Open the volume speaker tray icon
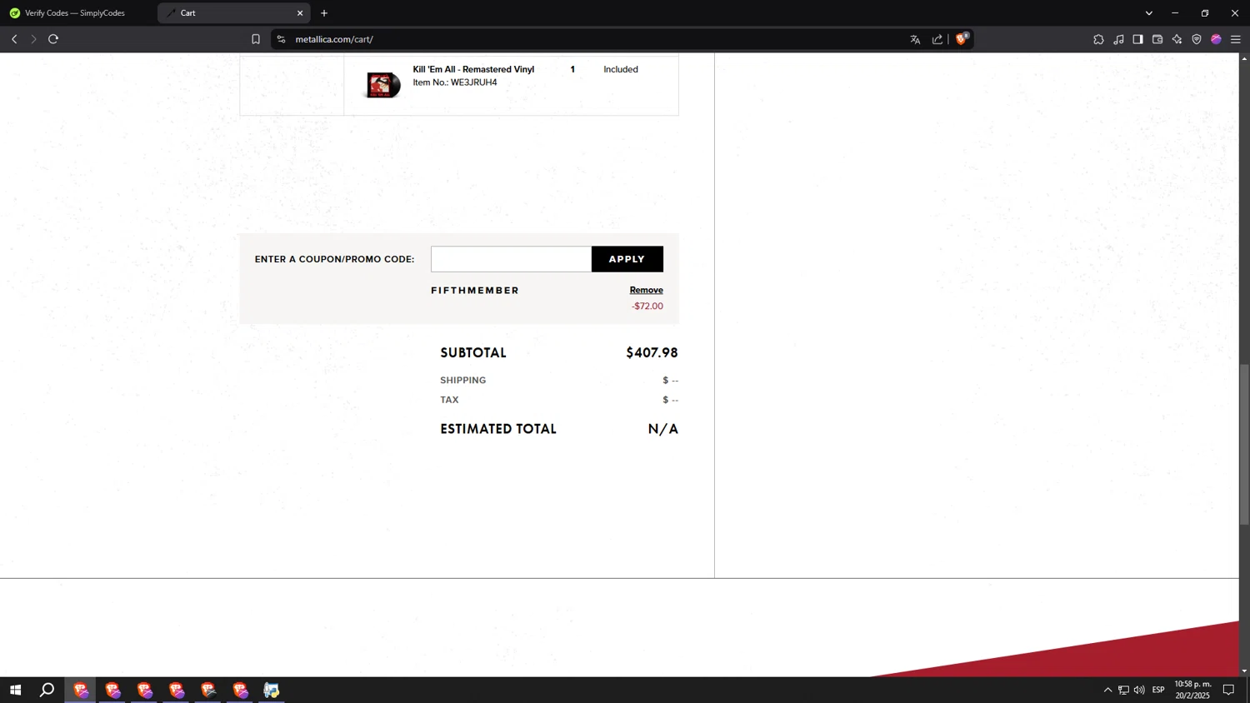Viewport: 1250px width, 703px height. 1139,690
